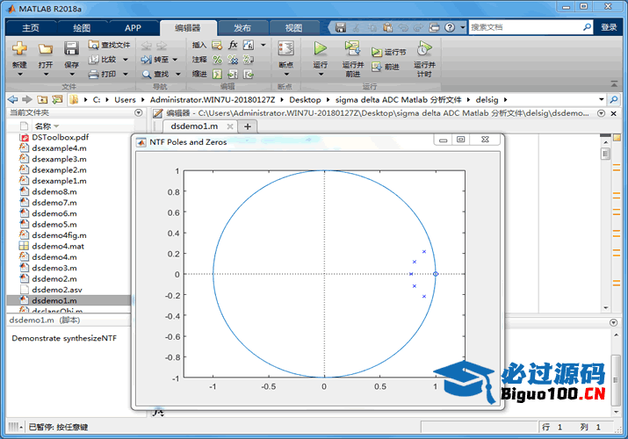Switch to the 发布 (Publish) tab
628x439 pixels.
click(x=242, y=28)
